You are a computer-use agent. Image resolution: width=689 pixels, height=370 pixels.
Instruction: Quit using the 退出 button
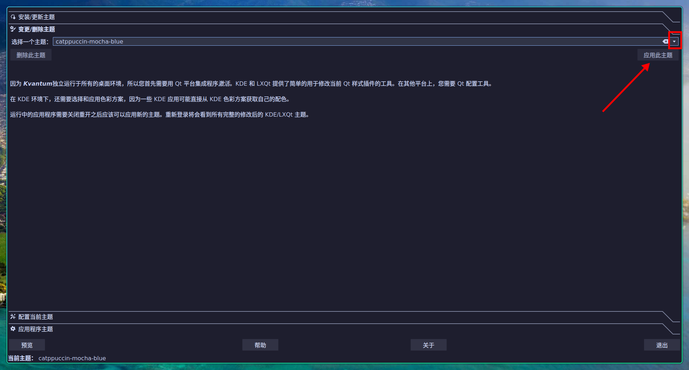(662, 345)
